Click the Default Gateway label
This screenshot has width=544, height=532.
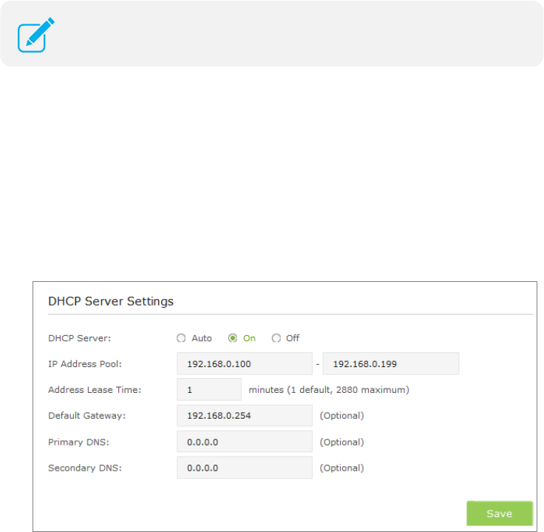[x=86, y=416]
